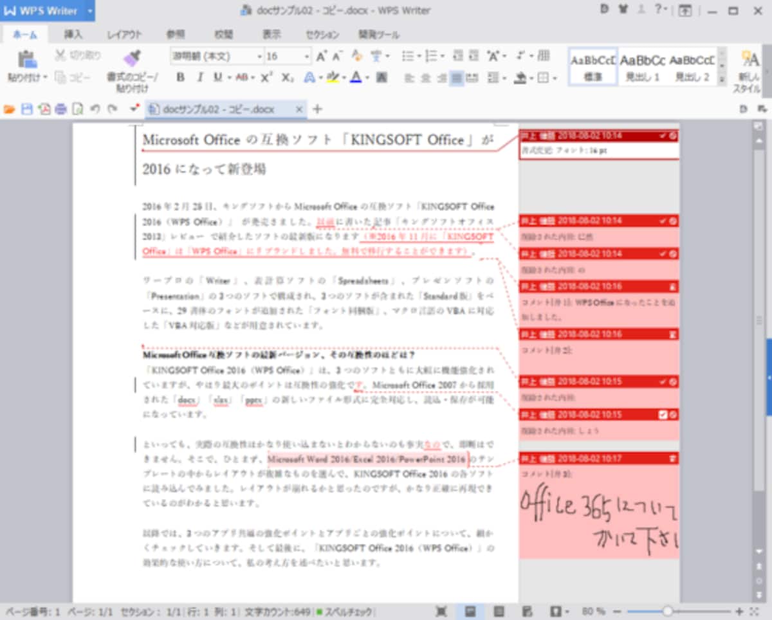Click the zoom slider handle
The height and width of the screenshot is (620, 772).
pyautogui.click(x=668, y=611)
